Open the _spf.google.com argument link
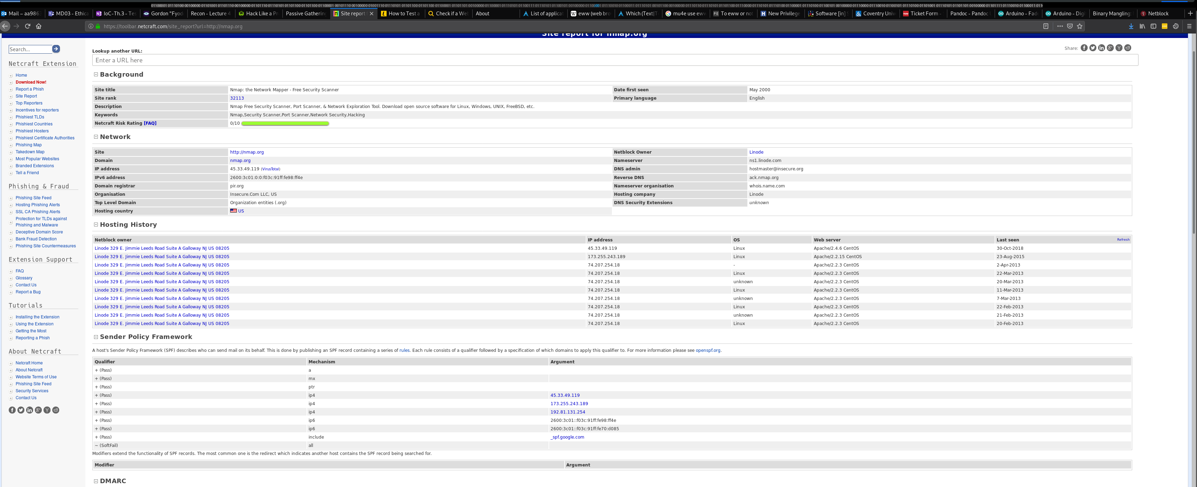Screen dimensions: 1197x487 567,437
